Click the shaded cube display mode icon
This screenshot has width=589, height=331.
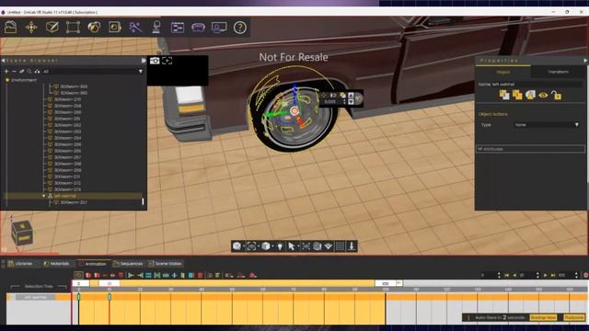pyautogui.click(x=266, y=246)
